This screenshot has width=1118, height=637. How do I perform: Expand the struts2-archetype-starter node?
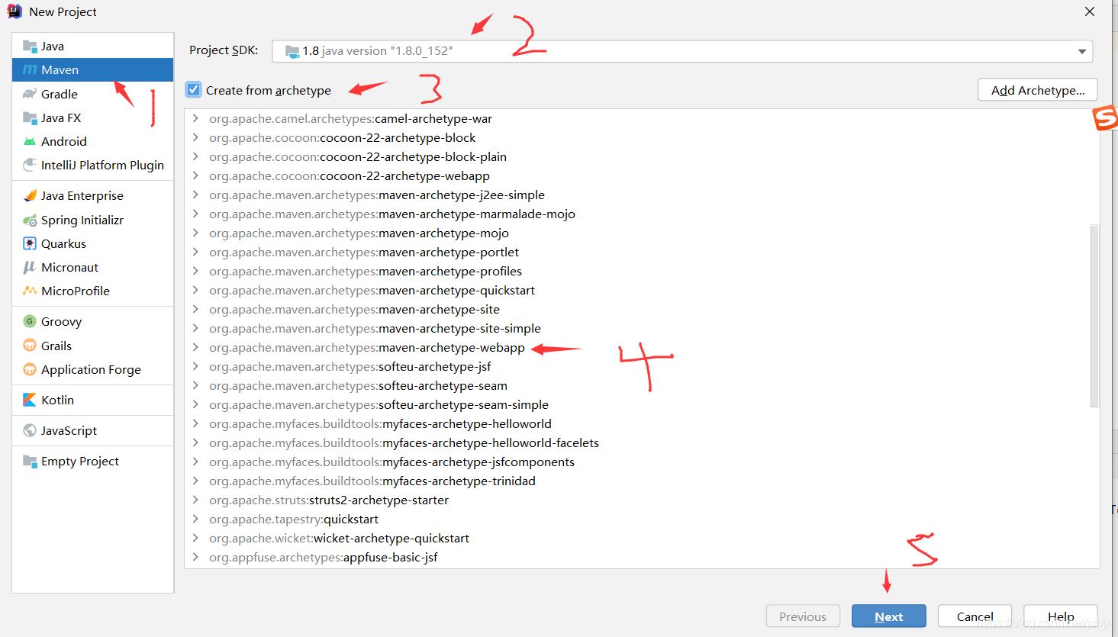[x=196, y=500]
